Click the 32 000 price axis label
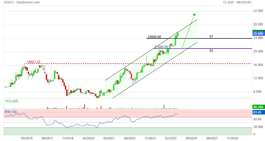 (x=258, y=11)
